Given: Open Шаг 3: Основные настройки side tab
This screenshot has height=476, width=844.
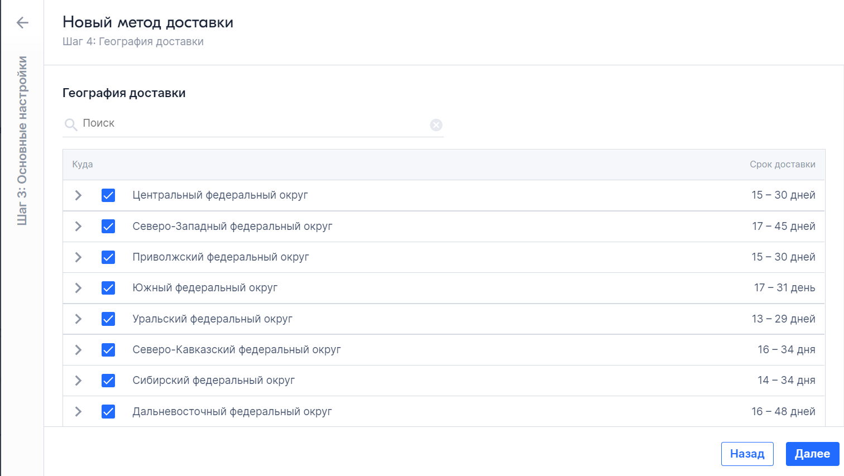Looking at the screenshot, I should (22, 141).
